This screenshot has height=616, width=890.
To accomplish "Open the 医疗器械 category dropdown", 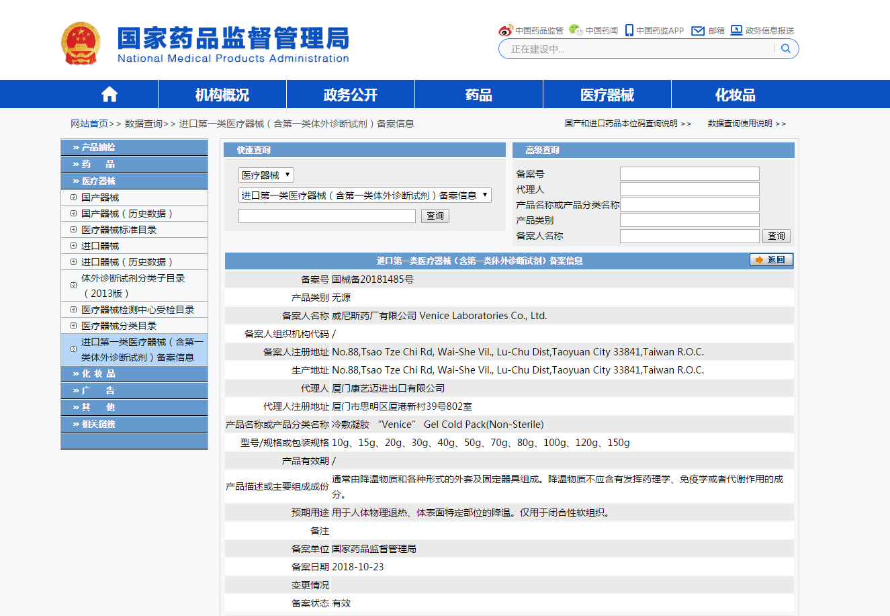I will [x=266, y=175].
